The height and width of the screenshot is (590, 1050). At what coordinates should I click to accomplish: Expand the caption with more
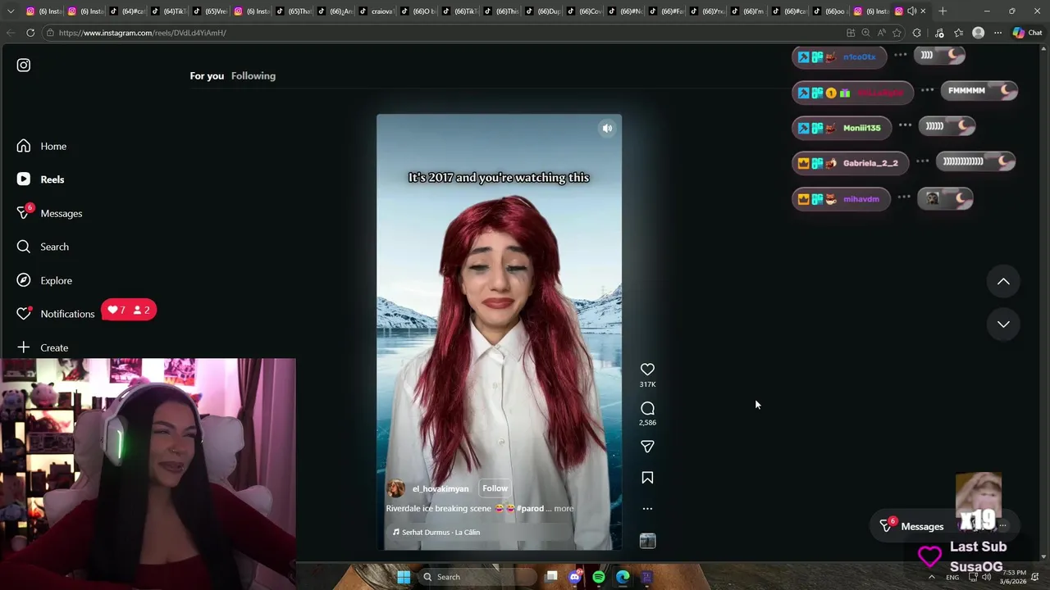pos(564,508)
